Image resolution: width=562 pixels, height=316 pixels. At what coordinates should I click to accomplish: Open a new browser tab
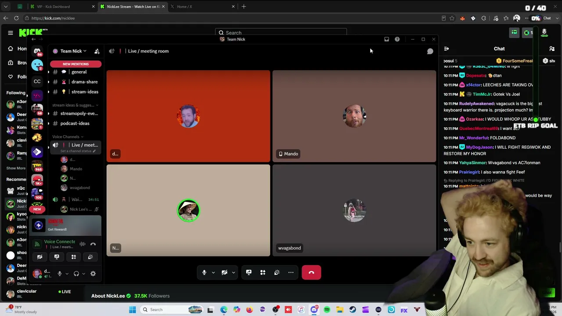244,7
